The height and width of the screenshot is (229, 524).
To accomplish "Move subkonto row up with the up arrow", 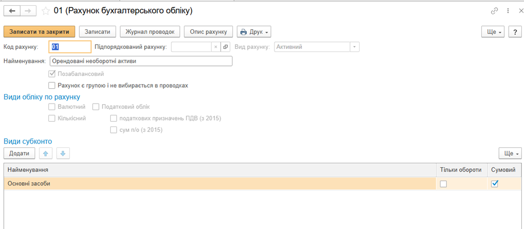I will [x=46, y=154].
